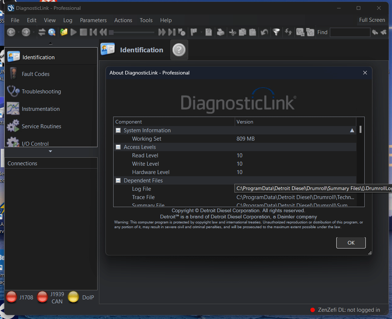The height and width of the screenshot is (319, 392).
Task: Select the I/O Control gear icon
Action: pos(13,144)
